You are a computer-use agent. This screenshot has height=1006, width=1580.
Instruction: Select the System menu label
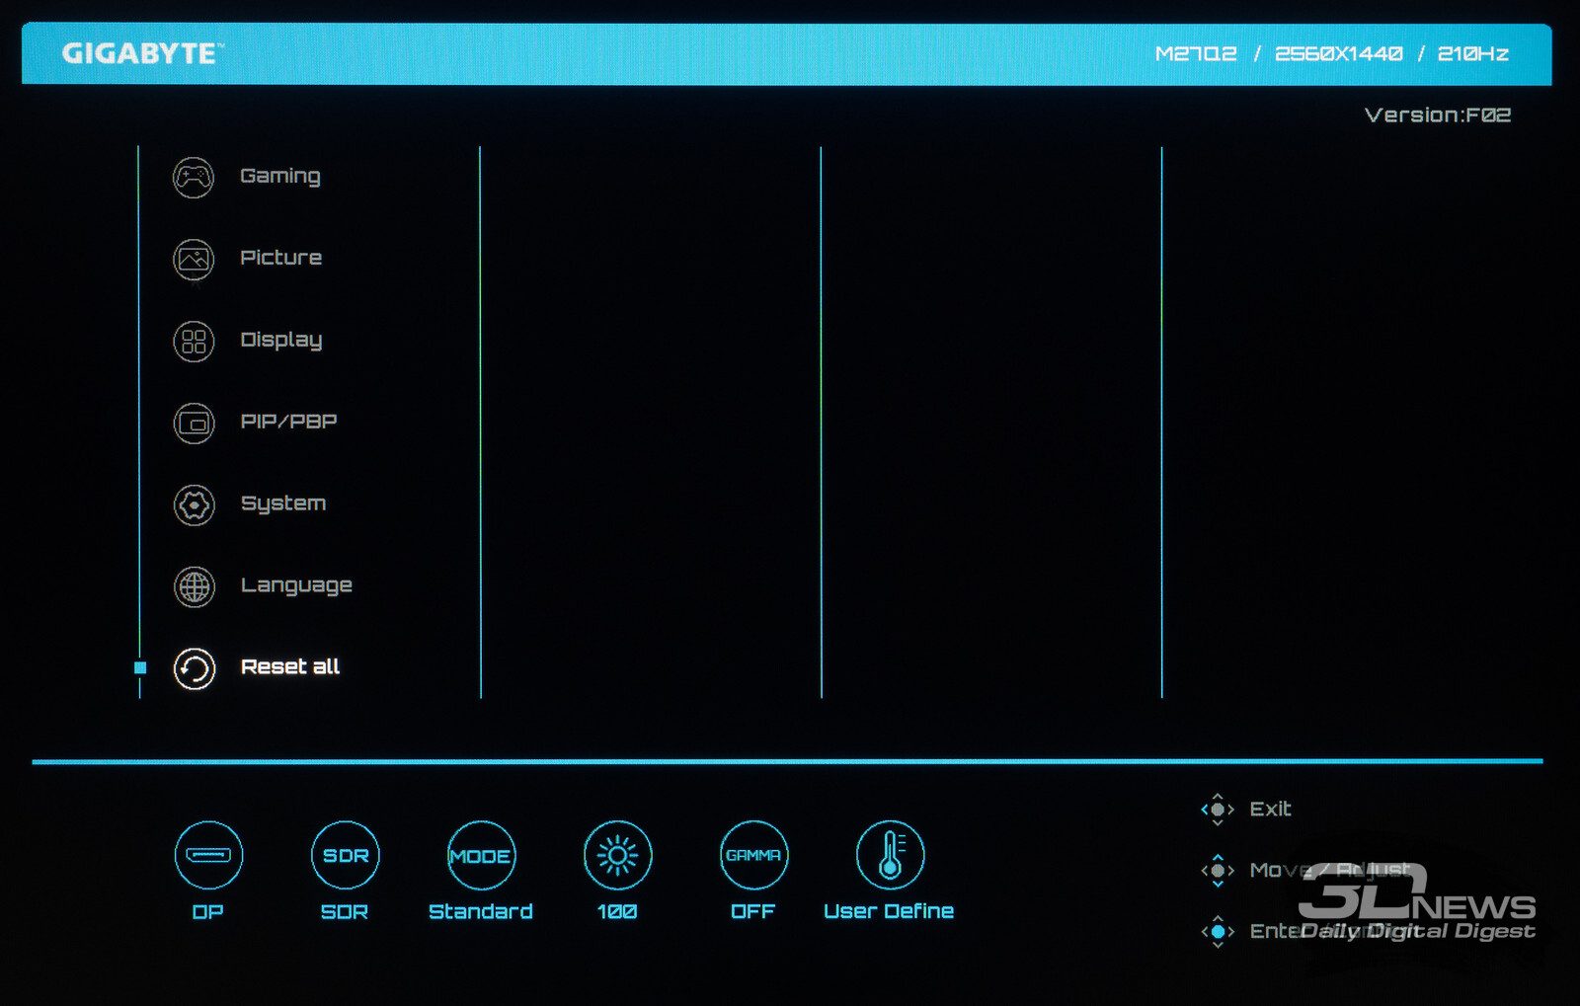click(x=283, y=503)
